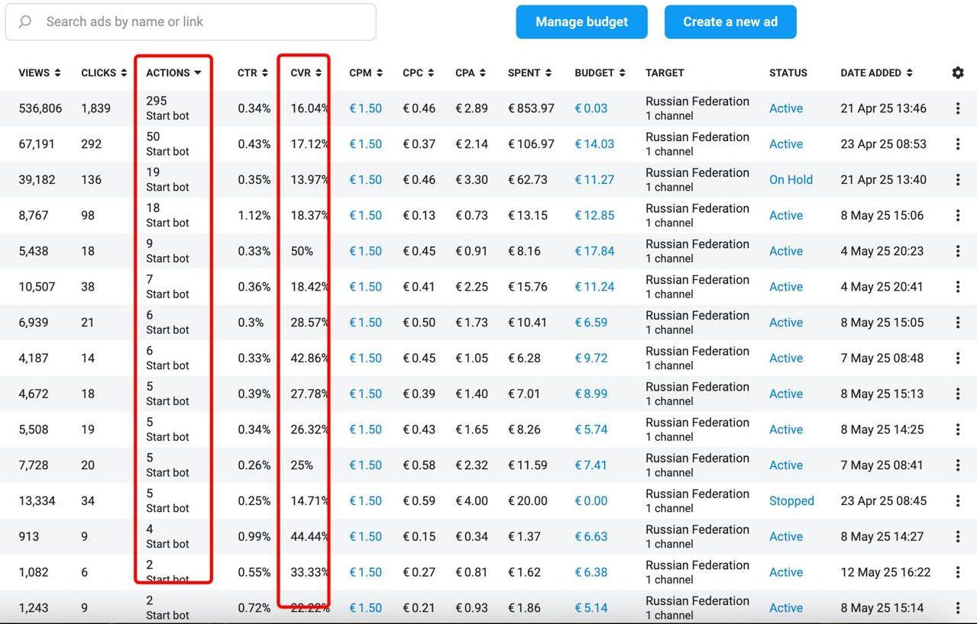Focus the Search ads by name field
The width and height of the screenshot is (977, 624).
point(191,22)
